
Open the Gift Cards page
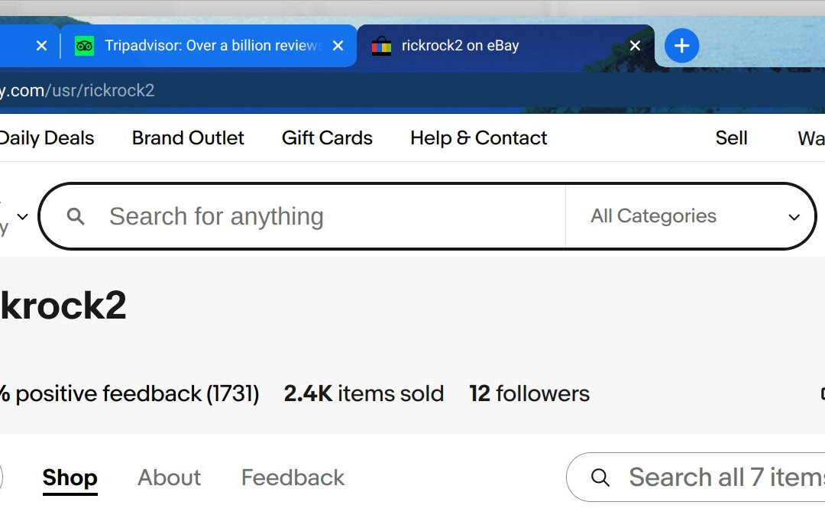(x=327, y=138)
